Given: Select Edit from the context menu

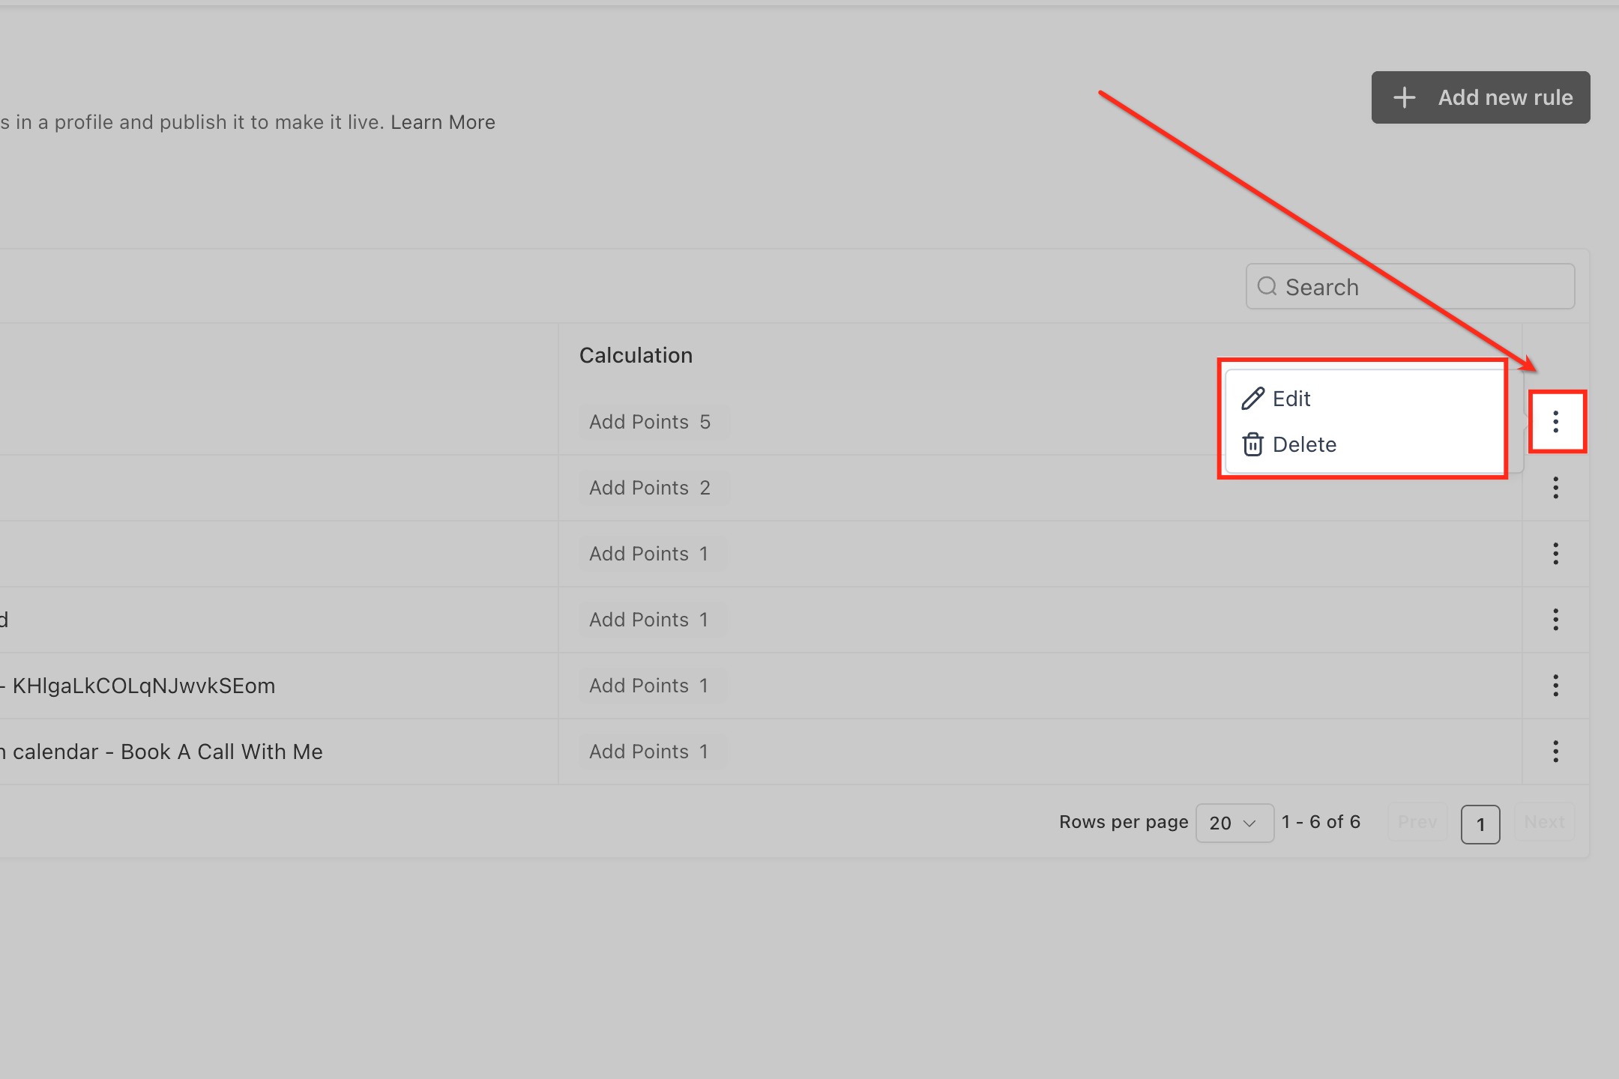Looking at the screenshot, I should (1291, 399).
